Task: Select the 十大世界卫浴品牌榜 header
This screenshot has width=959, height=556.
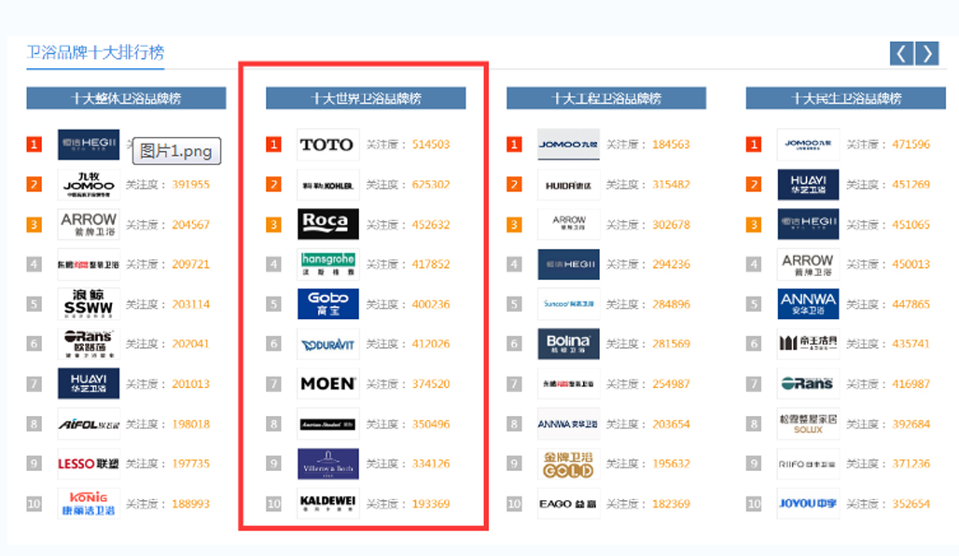Action: tap(366, 98)
